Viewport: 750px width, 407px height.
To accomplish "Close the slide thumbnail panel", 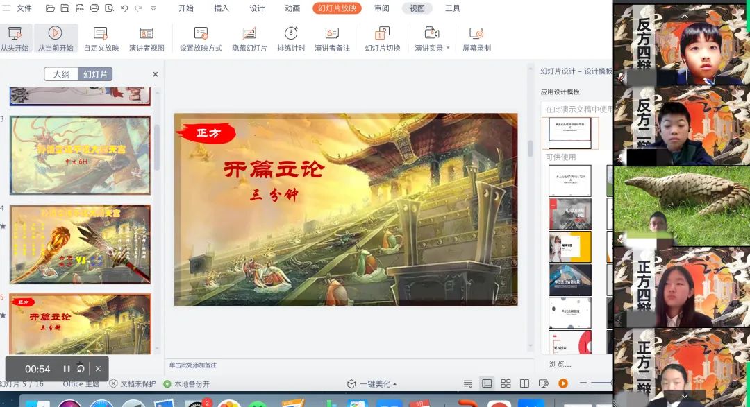I will coord(155,74).
